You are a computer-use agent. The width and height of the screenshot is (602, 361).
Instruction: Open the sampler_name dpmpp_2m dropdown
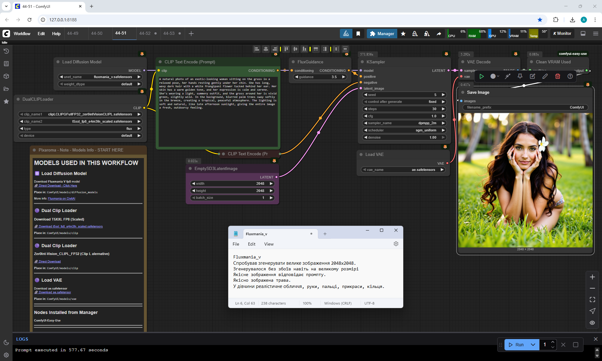coord(404,123)
